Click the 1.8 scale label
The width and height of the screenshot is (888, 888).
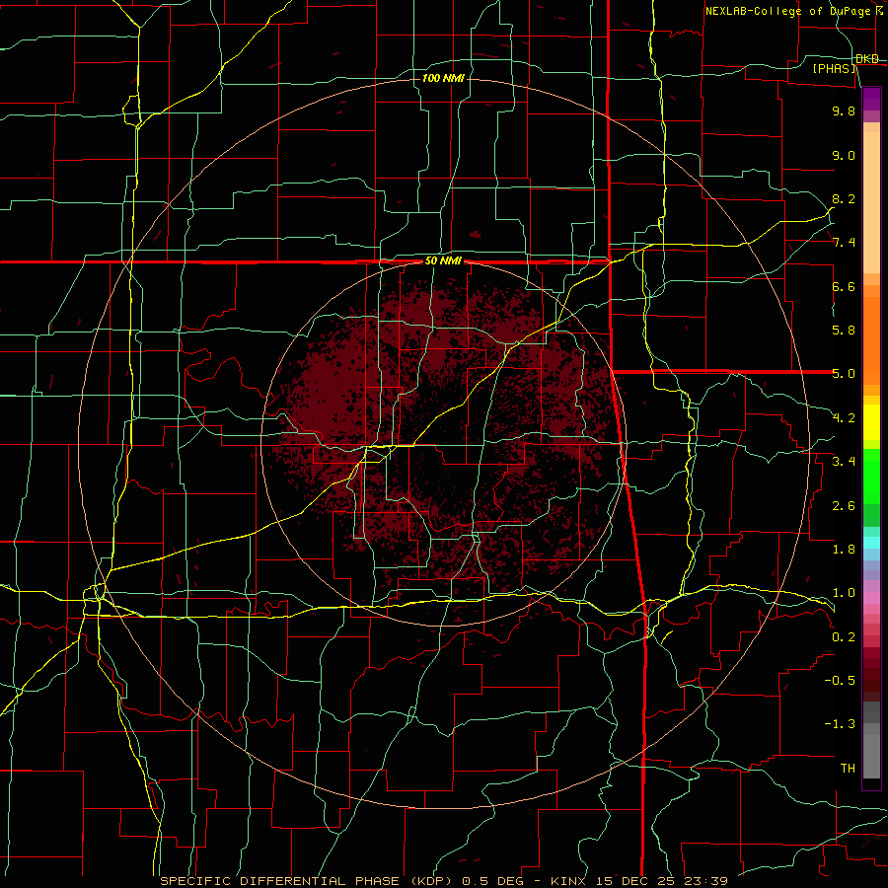[844, 550]
